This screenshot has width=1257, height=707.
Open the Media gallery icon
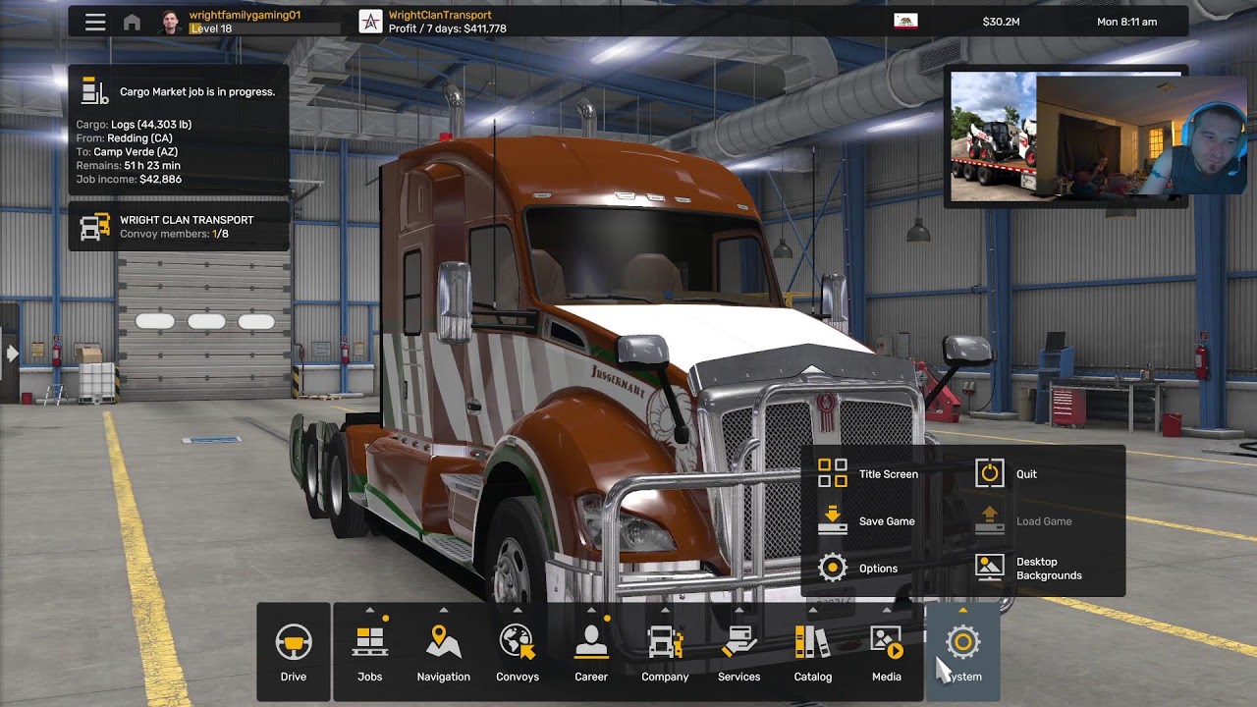pyautogui.click(x=886, y=642)
